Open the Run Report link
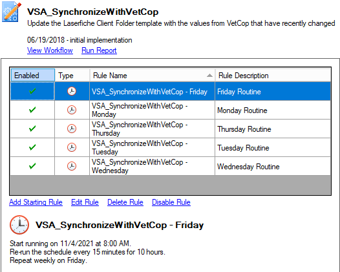 (99, 50)
